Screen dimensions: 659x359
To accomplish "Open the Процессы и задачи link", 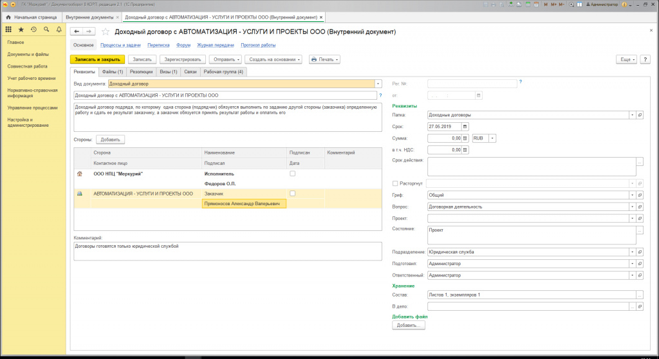I will click(x=120, y=45).
